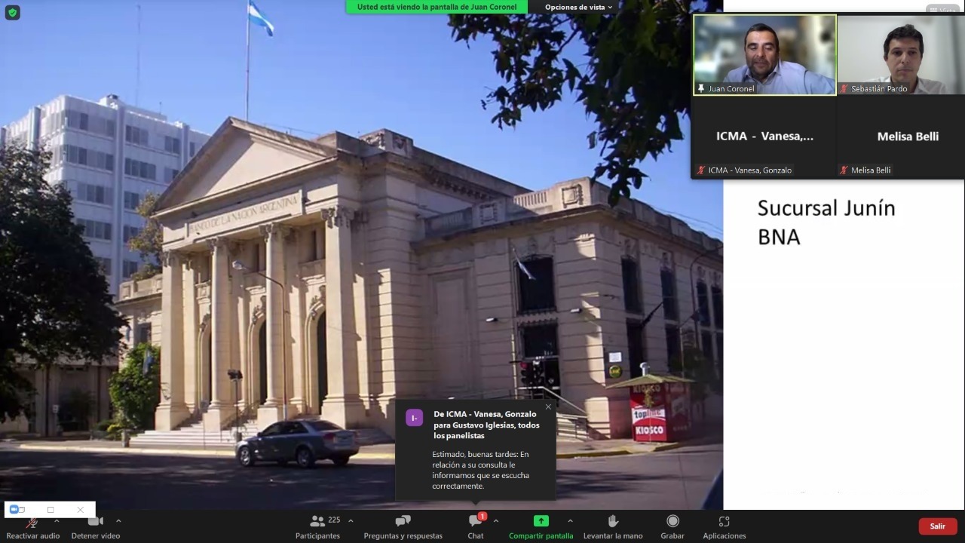Toggle Detener video camera

click(96, 526)
